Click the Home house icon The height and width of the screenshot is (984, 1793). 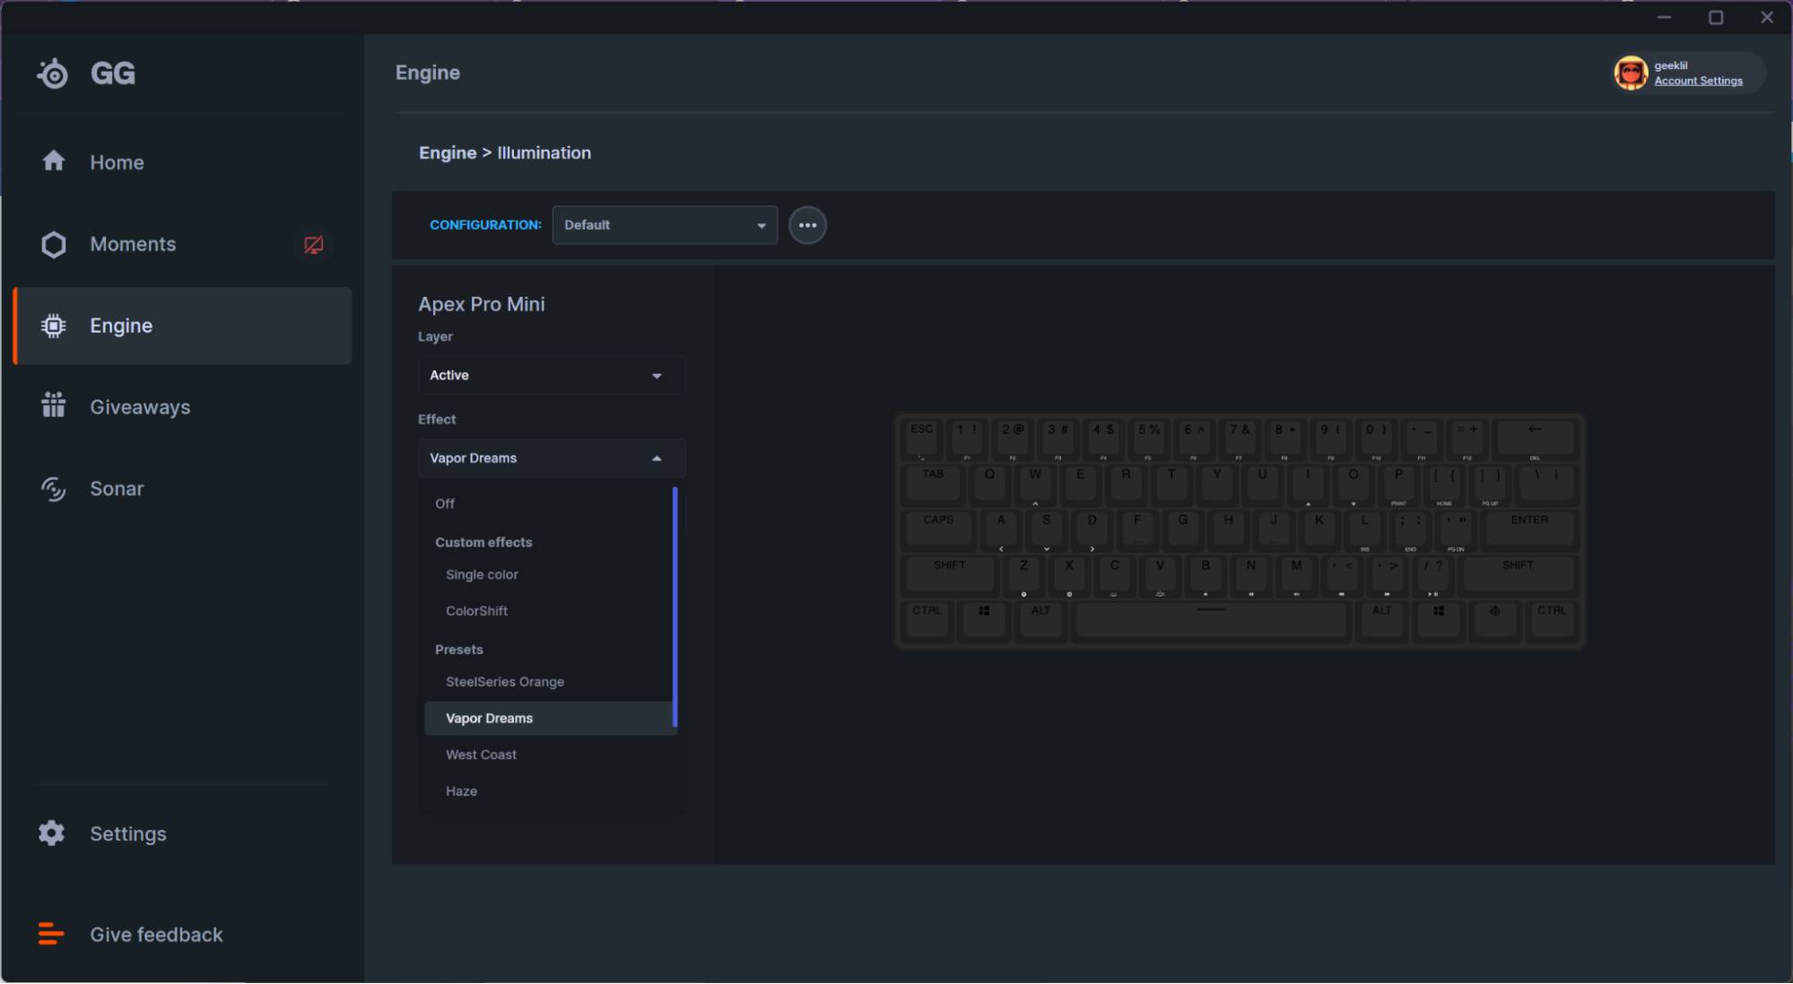click(54, 161)
